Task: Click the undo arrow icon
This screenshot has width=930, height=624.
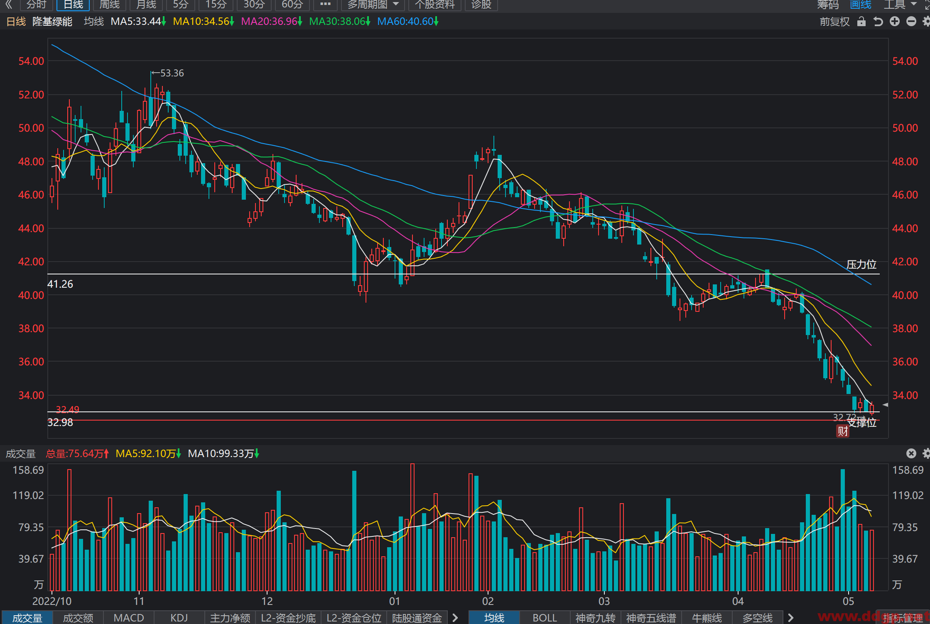Action: (878, 22)
